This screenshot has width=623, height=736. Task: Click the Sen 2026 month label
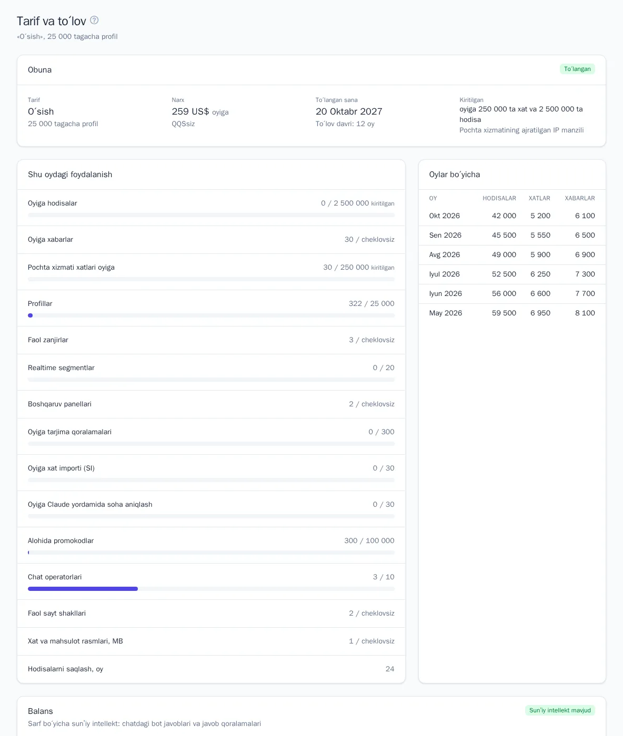[445, 235]
